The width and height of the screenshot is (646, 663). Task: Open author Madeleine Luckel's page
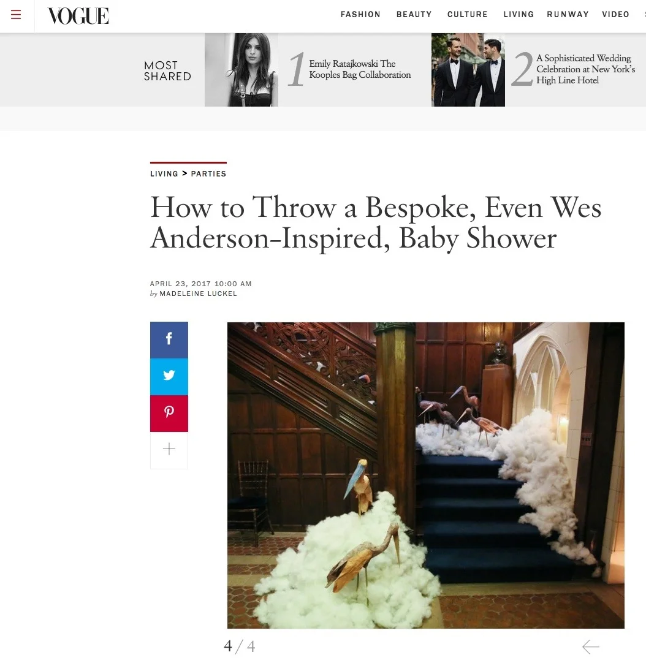pos(198,294)
